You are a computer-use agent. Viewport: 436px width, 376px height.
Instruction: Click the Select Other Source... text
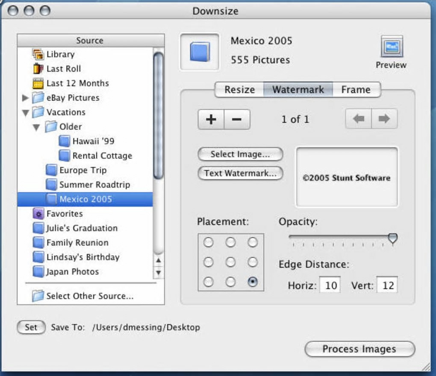[90, 296]
